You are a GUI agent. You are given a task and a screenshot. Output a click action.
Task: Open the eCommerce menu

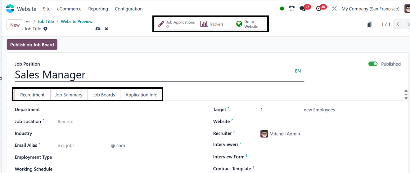point(69,9)
